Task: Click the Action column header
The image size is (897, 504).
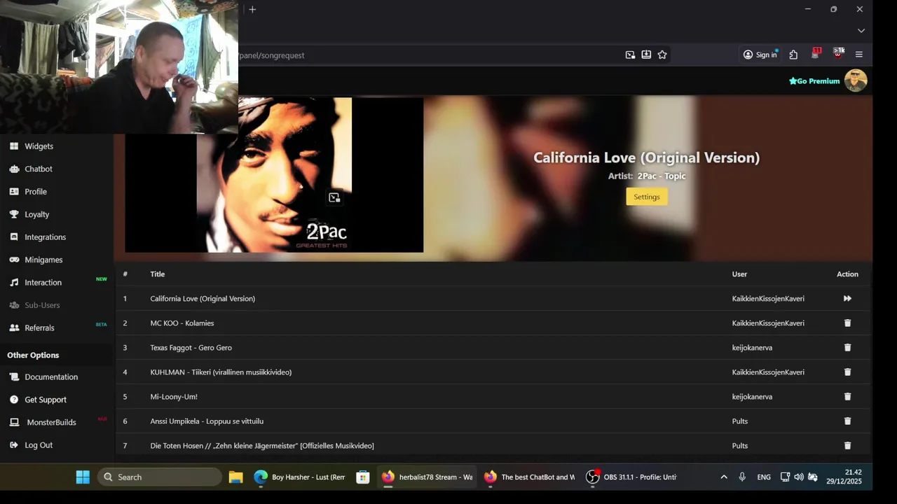Action: [x=847, y=274]
